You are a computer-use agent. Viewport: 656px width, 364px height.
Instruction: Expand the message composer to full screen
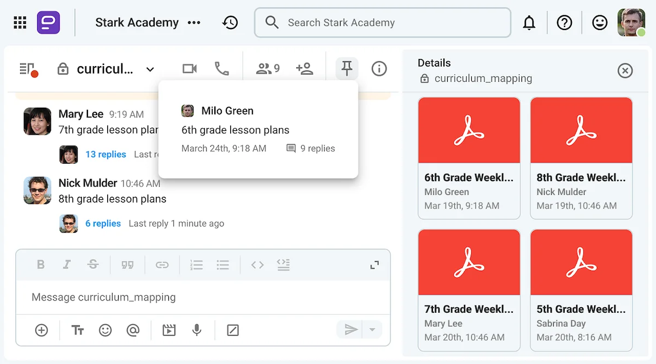point(374,264)
